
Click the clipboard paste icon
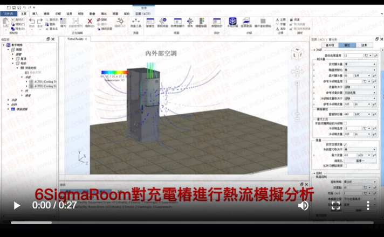pos(5,22)
